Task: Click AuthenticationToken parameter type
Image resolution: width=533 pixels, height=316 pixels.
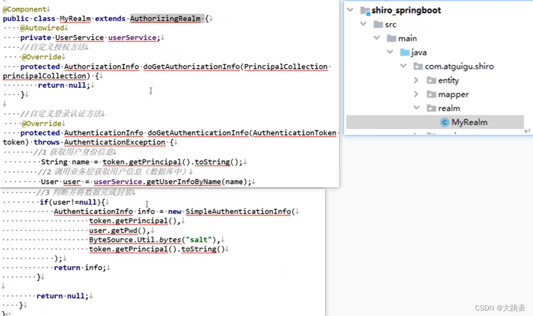Action: point(294,133)
